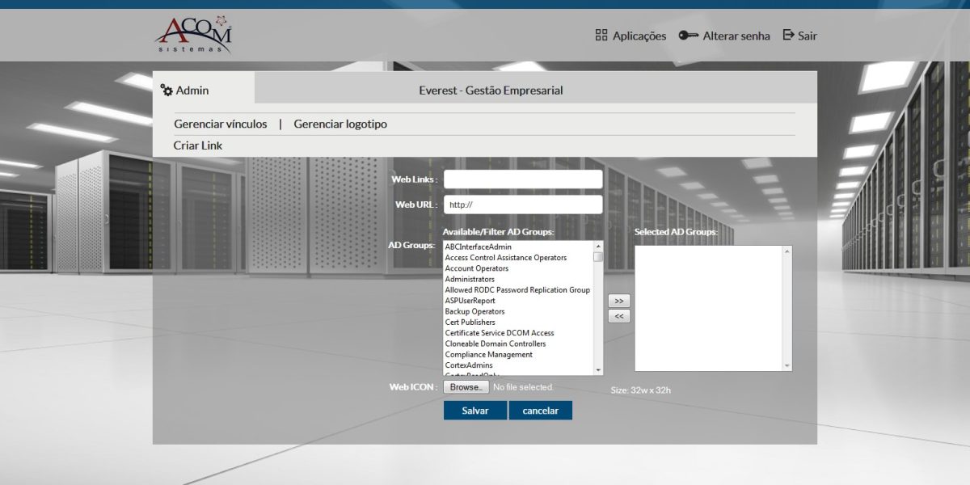Select the Cert Publishers AD group
Screen dimensions: 970x485
(472, 322)
